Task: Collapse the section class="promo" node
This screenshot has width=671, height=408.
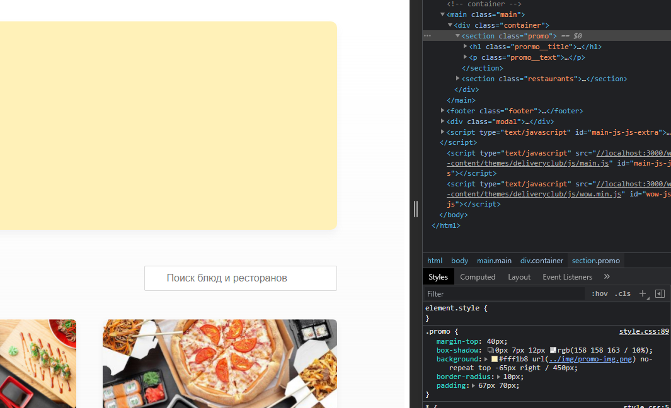Action: click(x=457, y=36)
